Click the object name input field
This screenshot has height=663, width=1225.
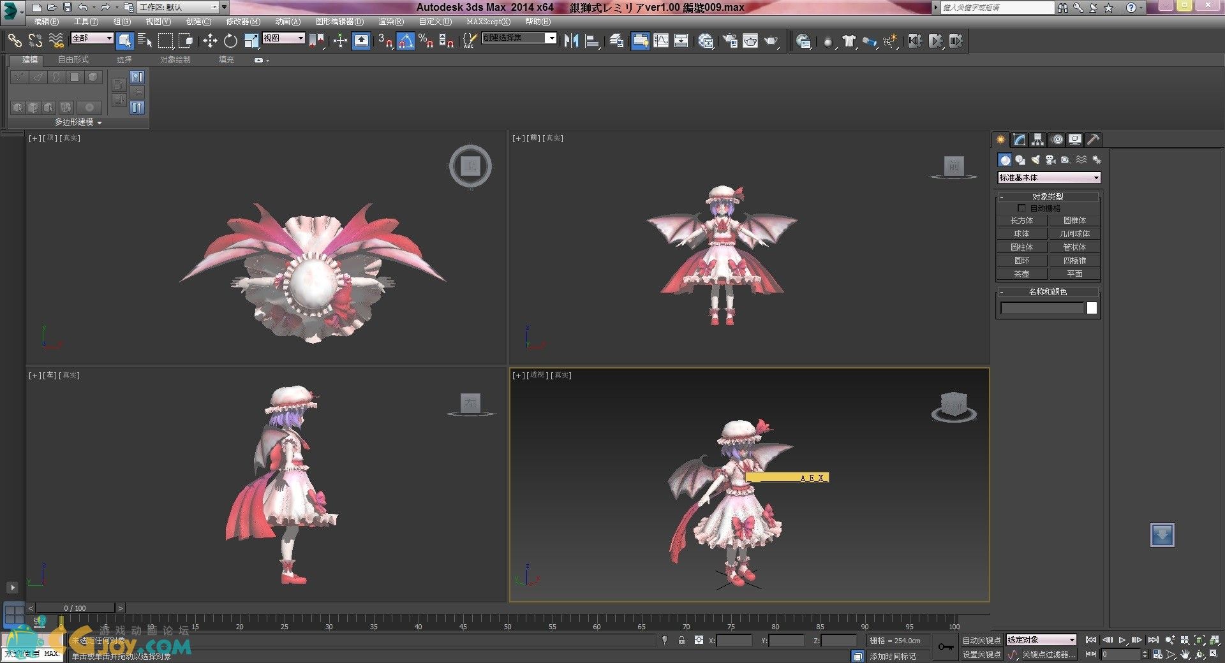[x=1042, y=309]
